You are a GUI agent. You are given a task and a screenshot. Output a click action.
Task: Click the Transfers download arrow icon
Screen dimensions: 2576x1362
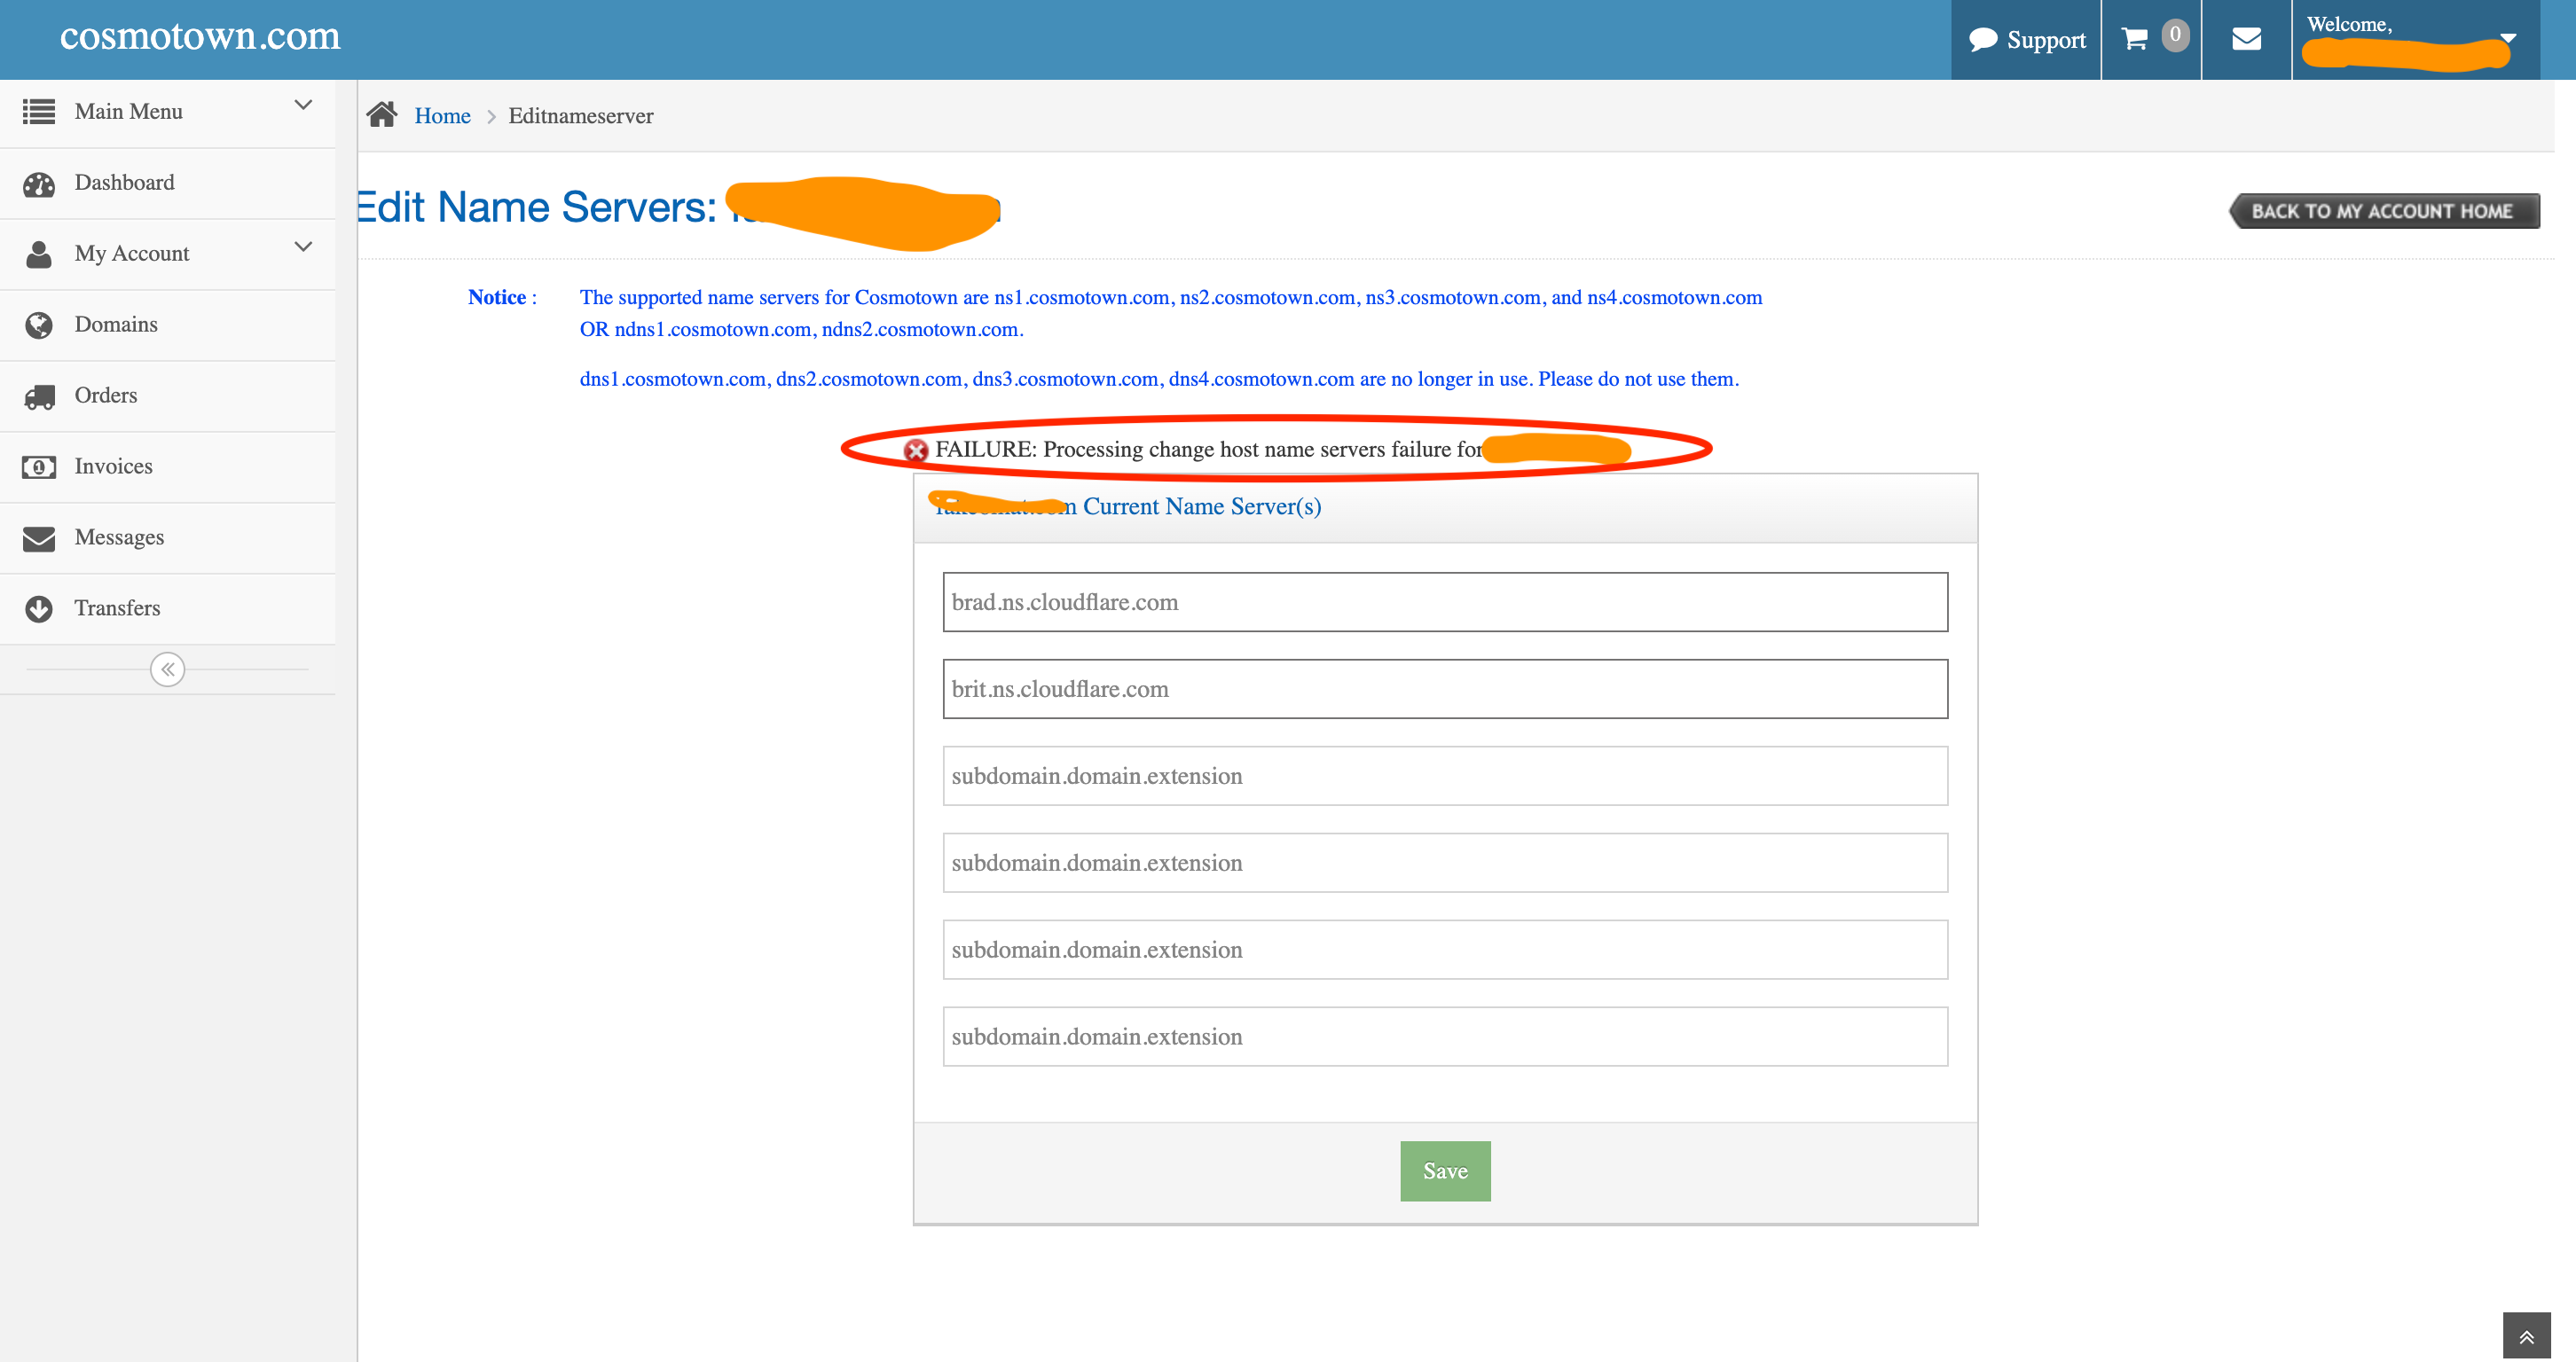tap(39, 608)
